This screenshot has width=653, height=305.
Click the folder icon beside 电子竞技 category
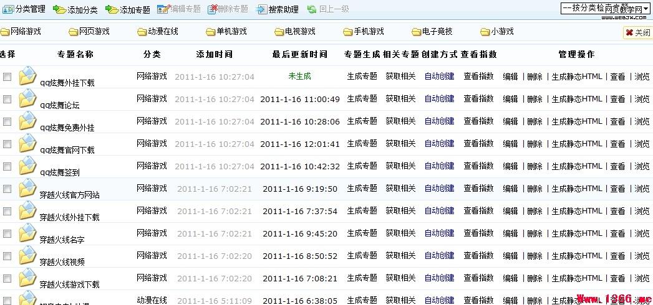417,32
